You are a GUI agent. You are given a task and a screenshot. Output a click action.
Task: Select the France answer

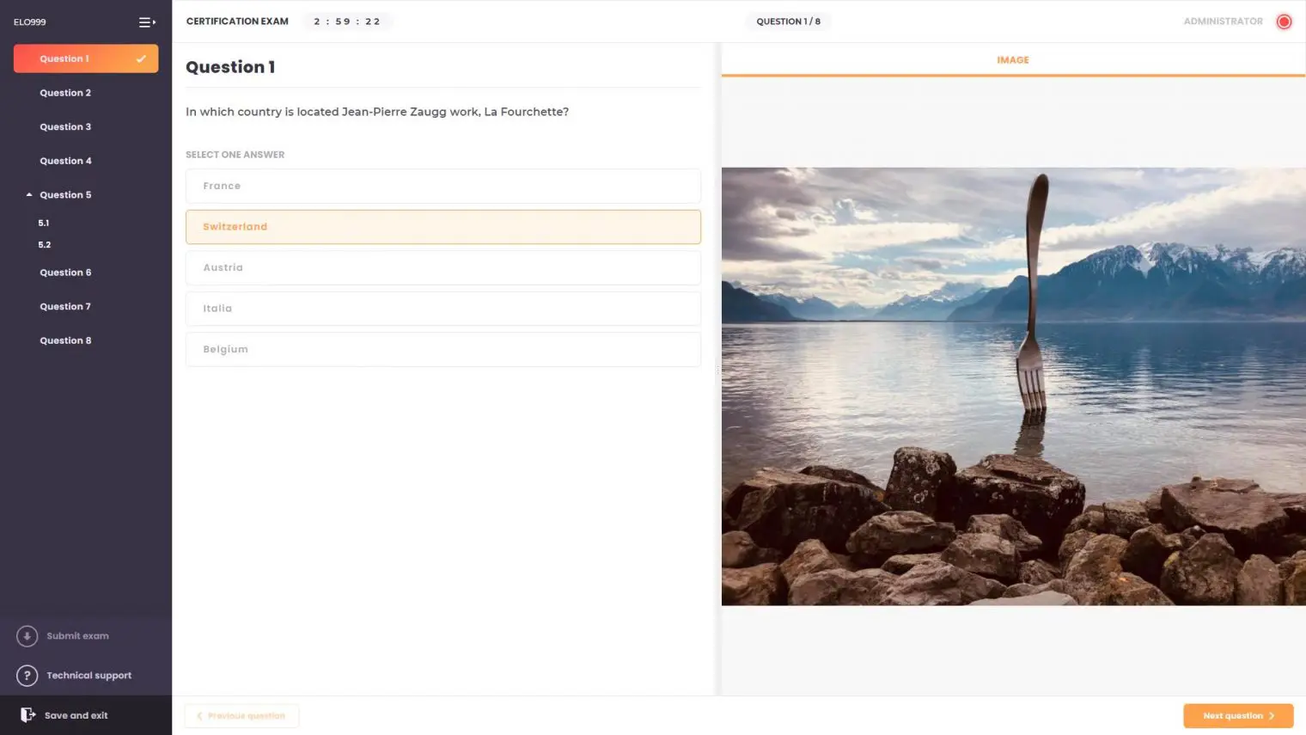443,186
